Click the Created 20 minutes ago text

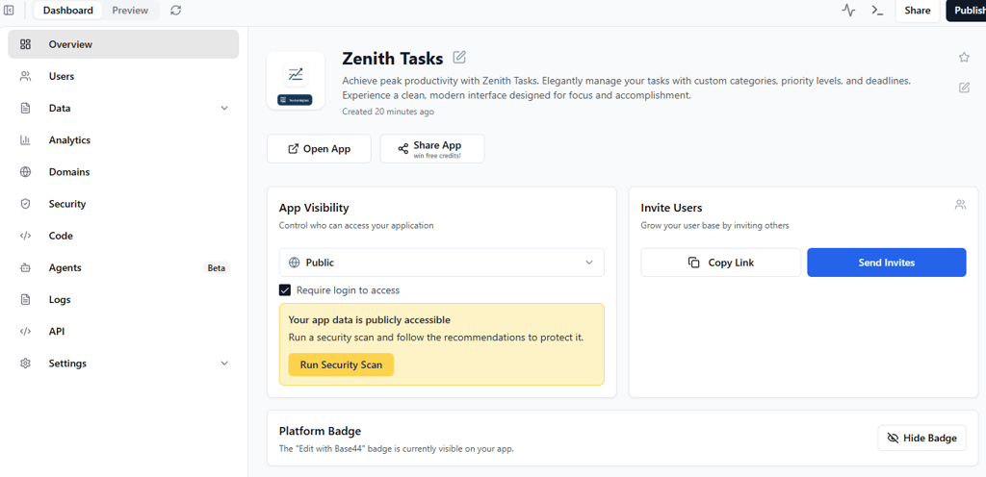pos(388,112)
